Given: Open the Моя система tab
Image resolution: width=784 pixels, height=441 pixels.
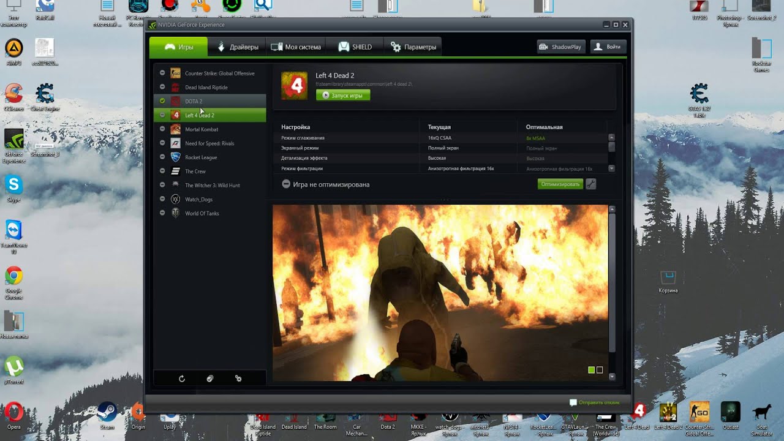Looking at the screenshot, I should pyautogui.click(x=295, y=47).
